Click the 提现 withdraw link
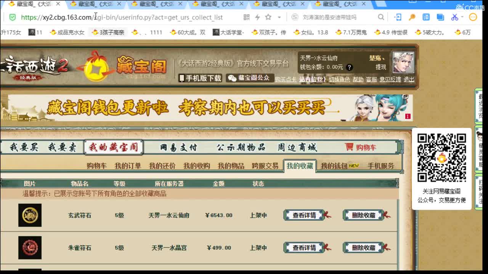The image size is (488, 274). [x=381, y=67]
